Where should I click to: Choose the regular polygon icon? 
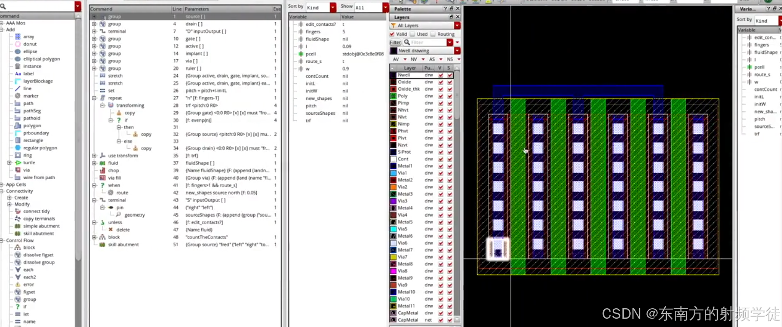(18, 148)
